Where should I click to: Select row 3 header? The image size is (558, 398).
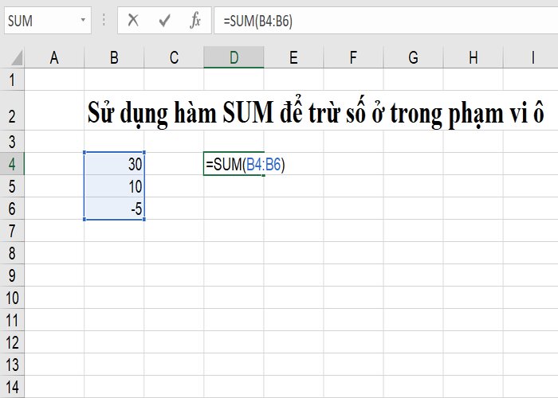pyautogui.click(x=12, y=142)
